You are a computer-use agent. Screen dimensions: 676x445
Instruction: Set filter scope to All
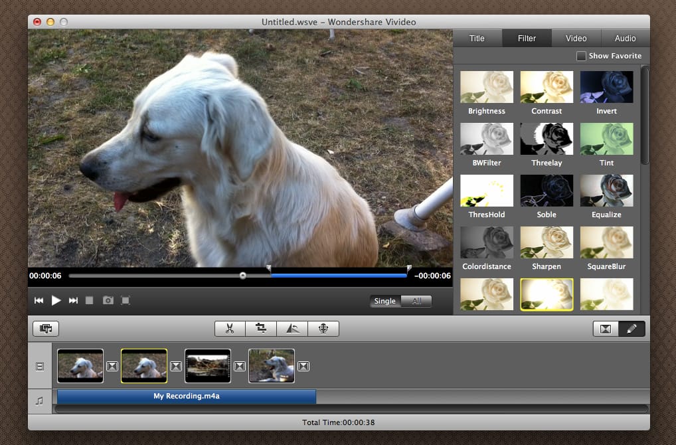[x=416, y=301]
